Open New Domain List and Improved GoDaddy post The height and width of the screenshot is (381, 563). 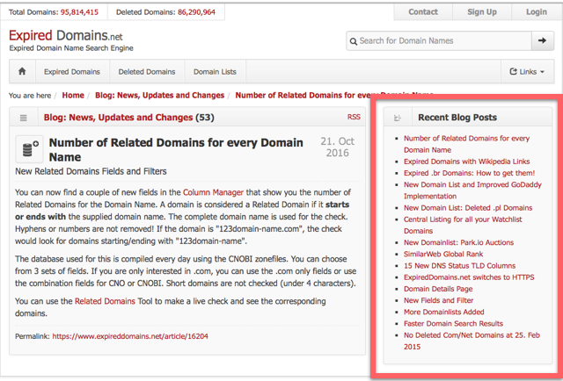pos(472,190)
